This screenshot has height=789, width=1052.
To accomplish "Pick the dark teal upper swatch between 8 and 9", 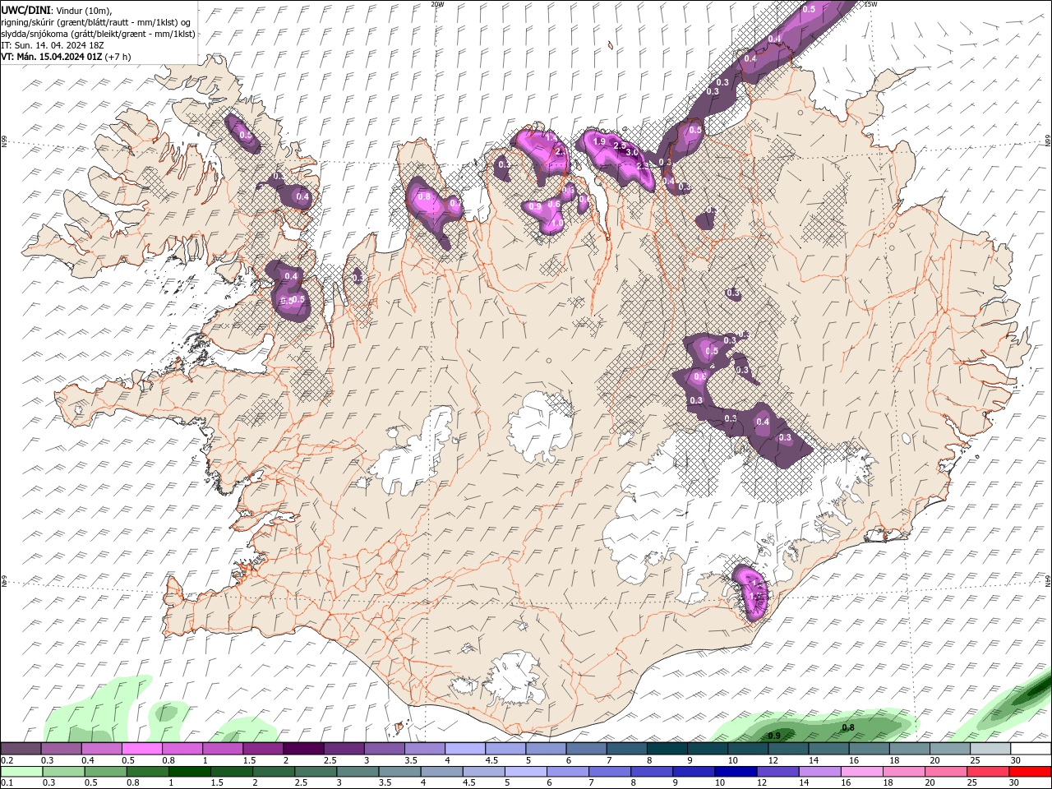I will 667,749.
